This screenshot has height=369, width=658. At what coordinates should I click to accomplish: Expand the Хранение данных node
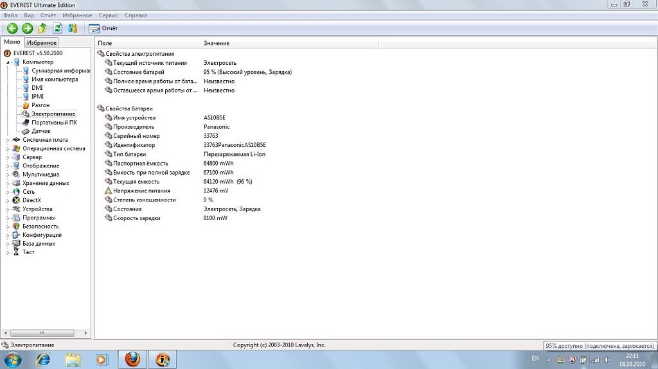(8, 184)
